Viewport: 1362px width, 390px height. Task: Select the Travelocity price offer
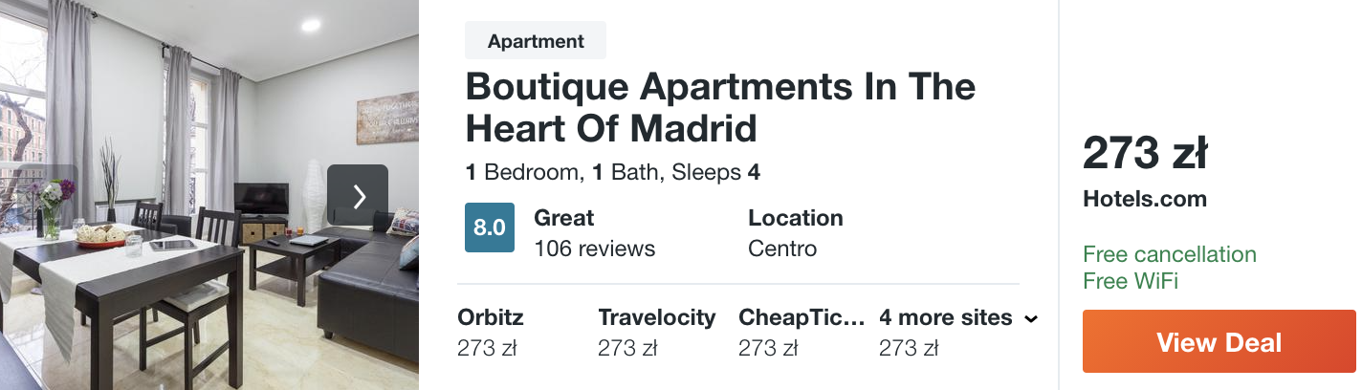[x=657, y=332]
